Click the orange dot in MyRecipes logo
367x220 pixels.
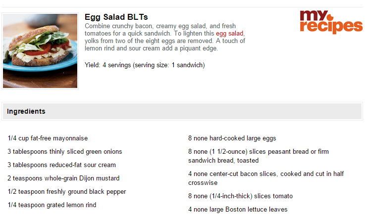(330, 17)
